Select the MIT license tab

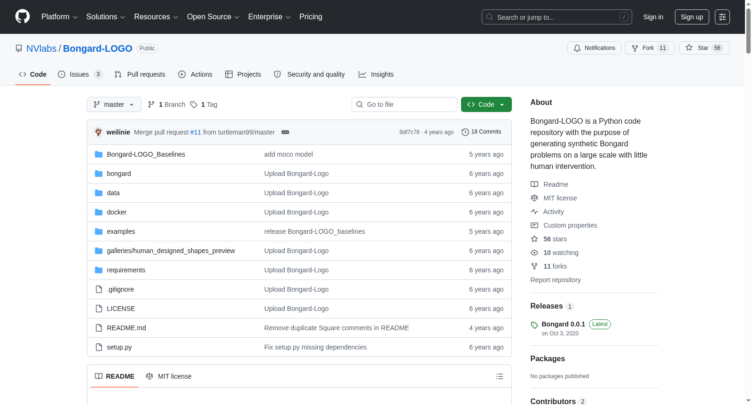[169, 376]
